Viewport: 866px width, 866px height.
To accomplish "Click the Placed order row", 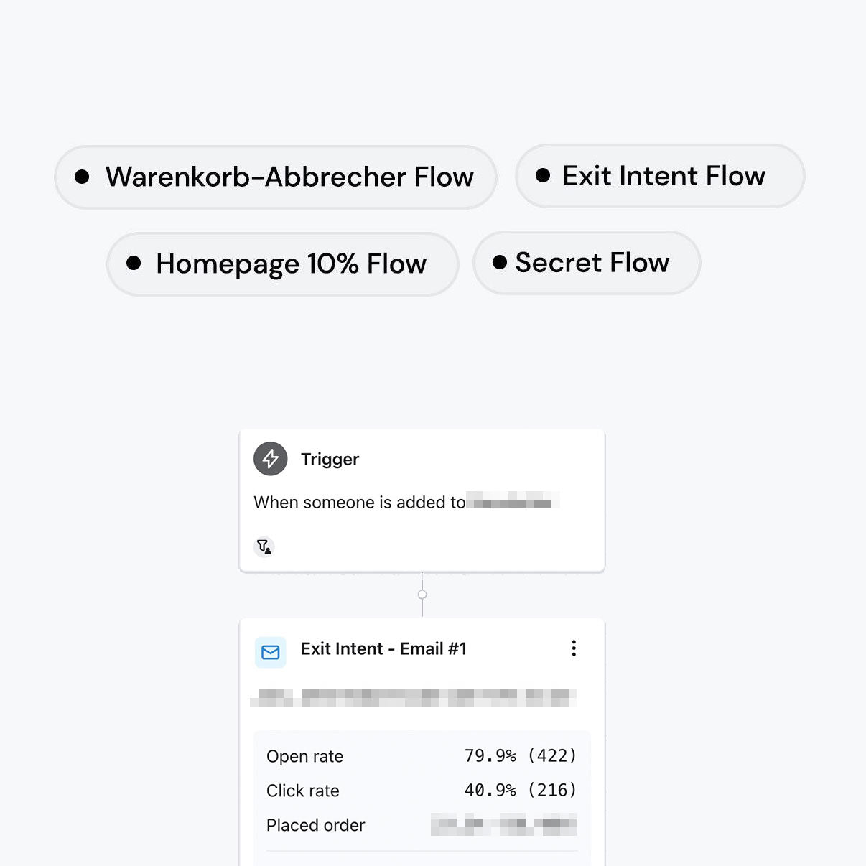I will [422, 825].
